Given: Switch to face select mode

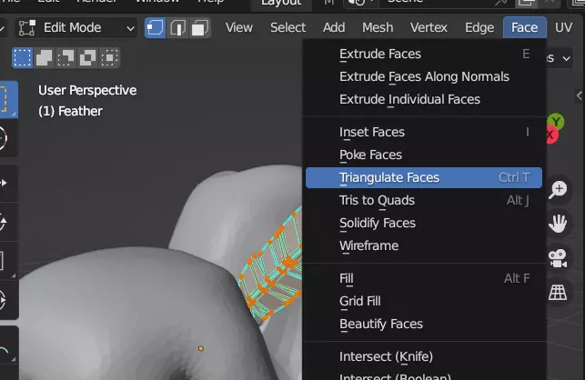Looking at the screenshot, I should click(x=200, y=27).
